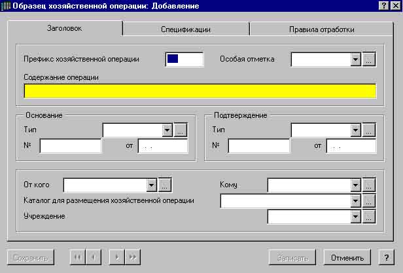Expand the Учреждение dropdown
Image resolution: width=403 pixels, height=273 pixels.
pos(356,217)
